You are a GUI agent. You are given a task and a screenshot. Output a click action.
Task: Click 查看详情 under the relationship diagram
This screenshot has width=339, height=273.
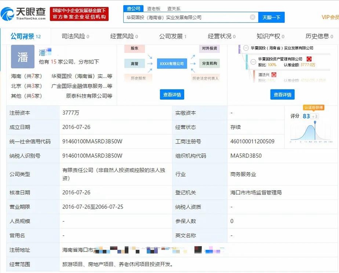point(172,94)
